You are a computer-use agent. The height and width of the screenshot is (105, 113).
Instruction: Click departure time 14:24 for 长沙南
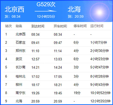(x=58, y=67)
